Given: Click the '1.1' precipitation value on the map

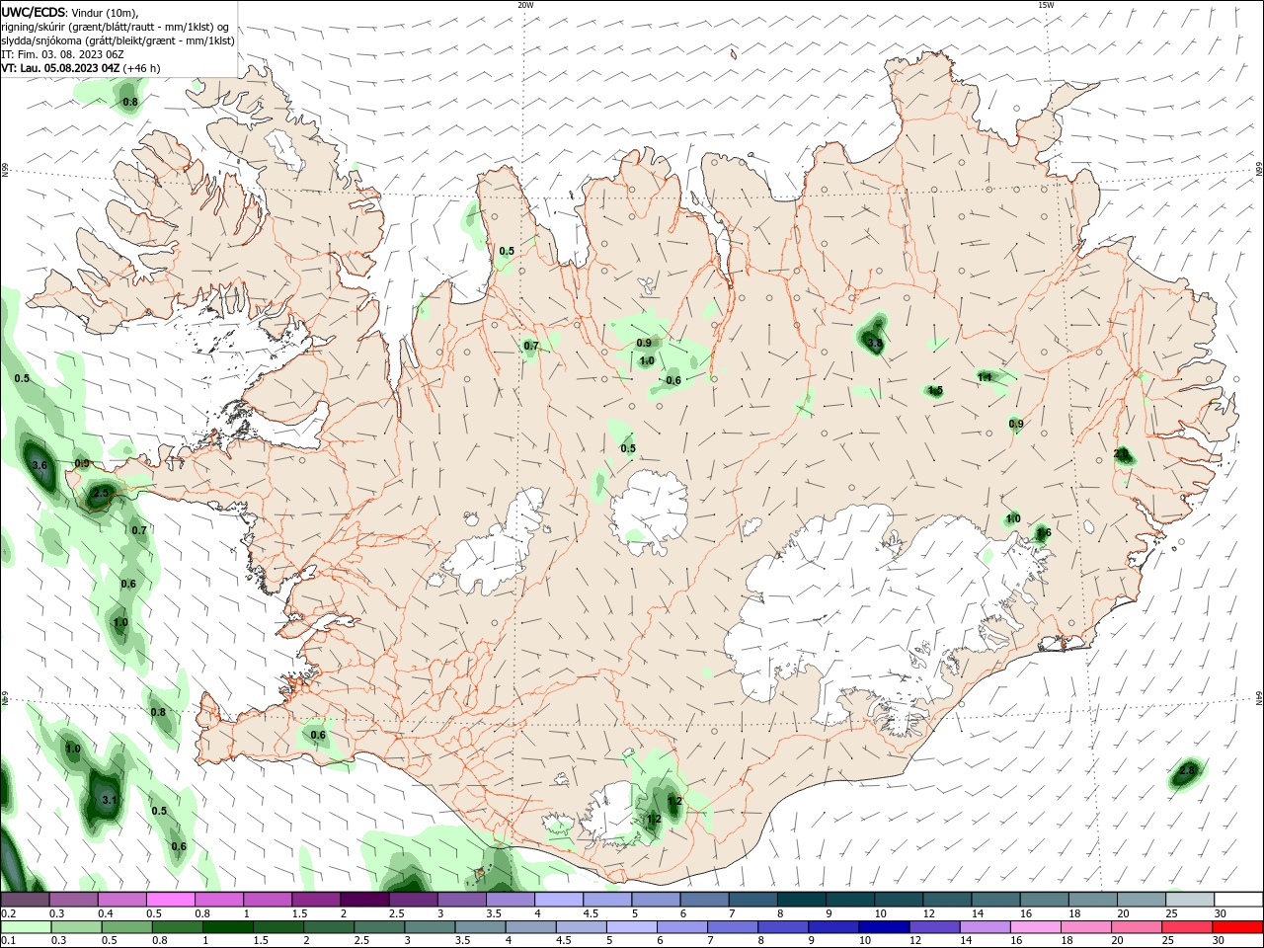Looking at the screenshot, I should coord(985,377).
